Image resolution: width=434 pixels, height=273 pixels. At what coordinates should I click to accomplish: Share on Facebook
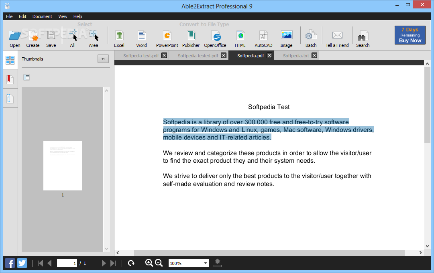(x=10, y=263)
